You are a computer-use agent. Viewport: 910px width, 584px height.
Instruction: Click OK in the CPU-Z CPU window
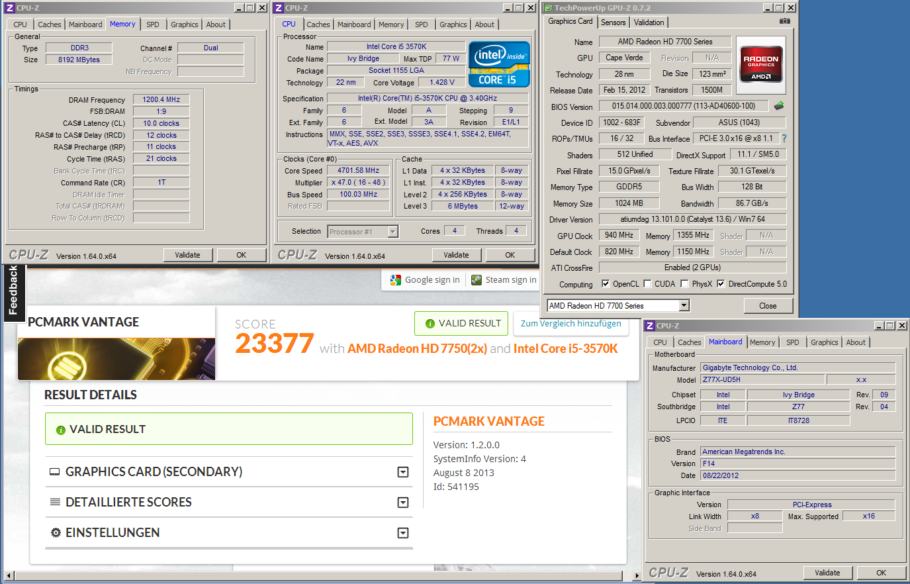pos(510,255)
